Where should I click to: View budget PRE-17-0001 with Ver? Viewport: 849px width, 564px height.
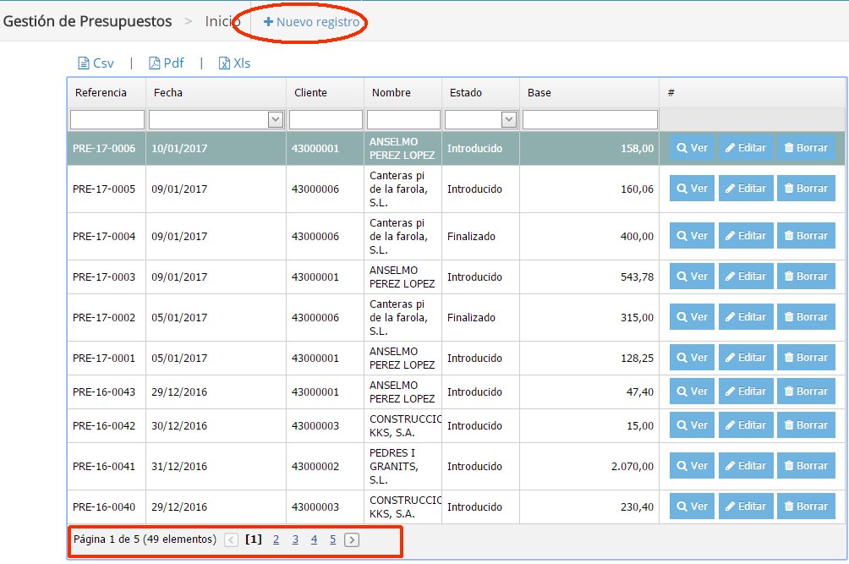692,357
